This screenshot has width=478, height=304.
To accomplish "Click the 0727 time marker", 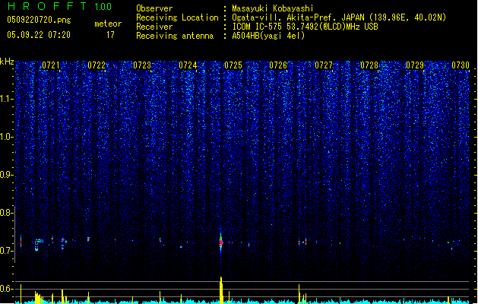I will pos(324,65).
